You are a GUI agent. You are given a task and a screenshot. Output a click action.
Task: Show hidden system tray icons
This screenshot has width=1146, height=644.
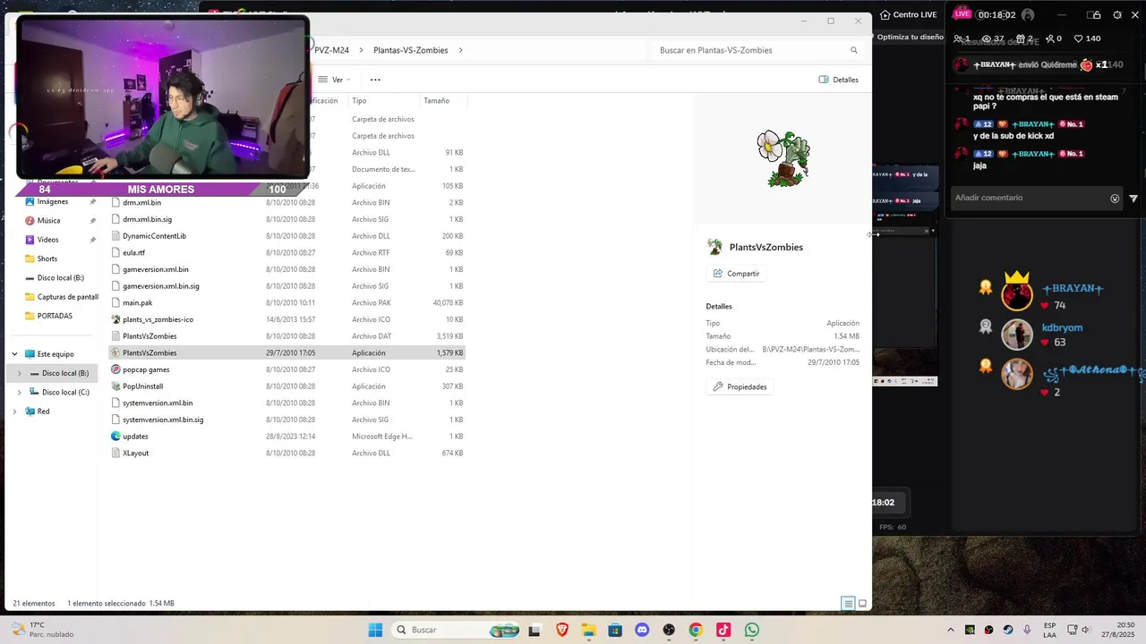click(951, 630)
